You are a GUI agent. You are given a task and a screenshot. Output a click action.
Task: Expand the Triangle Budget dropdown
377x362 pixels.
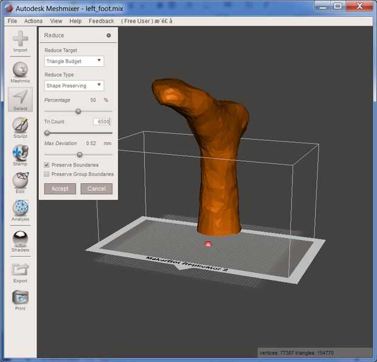tap(74, 61)
